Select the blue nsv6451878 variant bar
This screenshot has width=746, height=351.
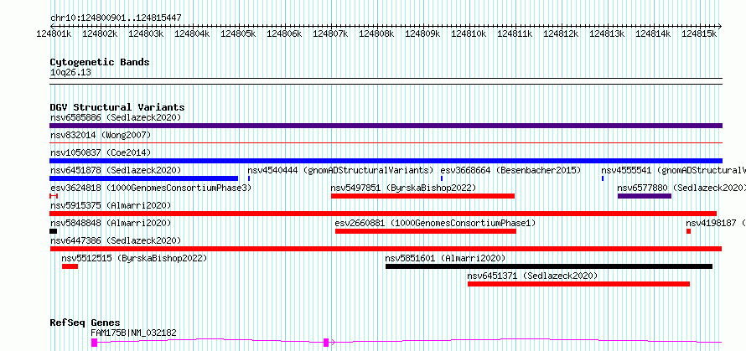tap(143, 178)
